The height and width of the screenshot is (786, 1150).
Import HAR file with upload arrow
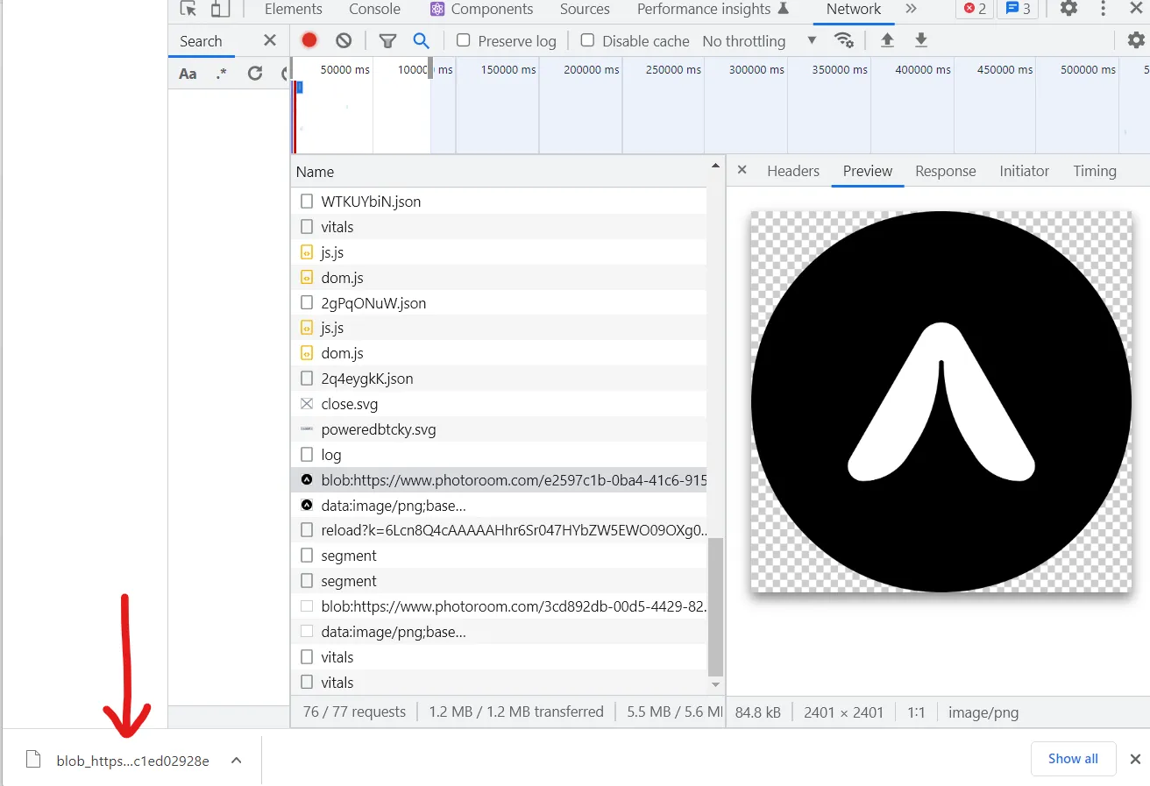(887, 40)
